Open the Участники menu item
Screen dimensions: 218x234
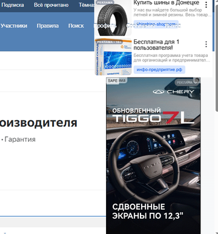pos(14,26)
